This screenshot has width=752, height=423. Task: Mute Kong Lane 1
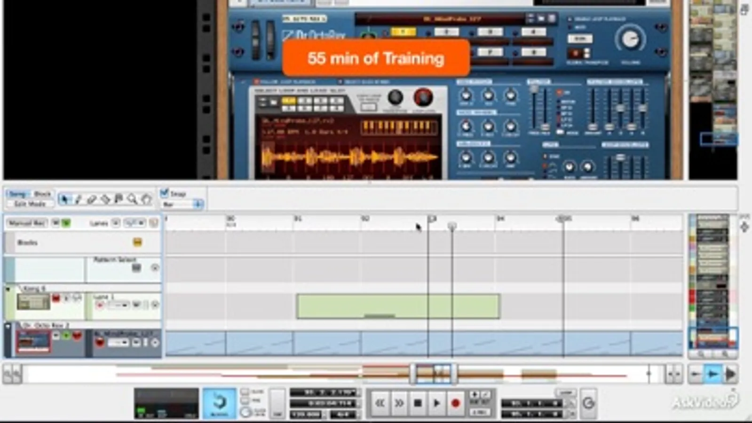click(136, 305)
